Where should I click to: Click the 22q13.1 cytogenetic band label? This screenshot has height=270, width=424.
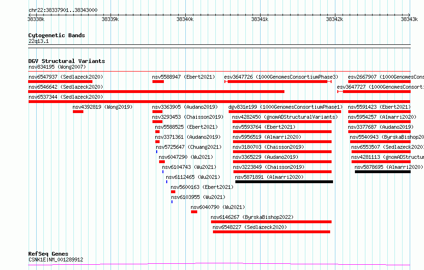pyautogui.click(x=39, y=41)
